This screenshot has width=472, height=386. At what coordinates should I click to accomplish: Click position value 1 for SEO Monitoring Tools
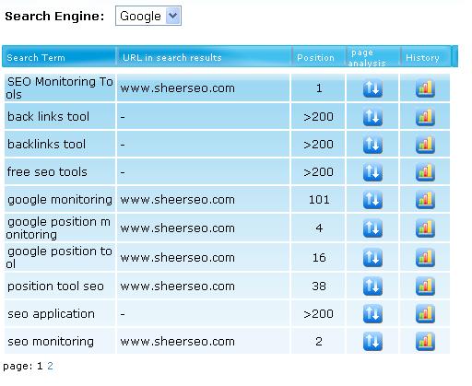coord(319,88)
